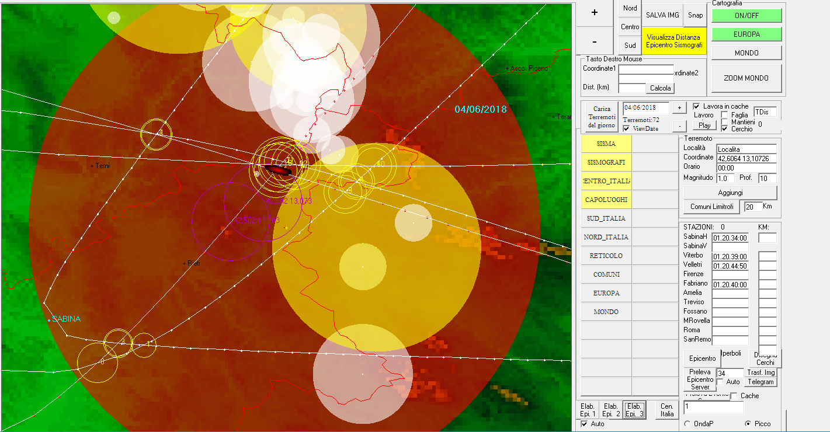Click the Coordinate1 input field
This screenshot has height=432, width=830.
(646, 69)
